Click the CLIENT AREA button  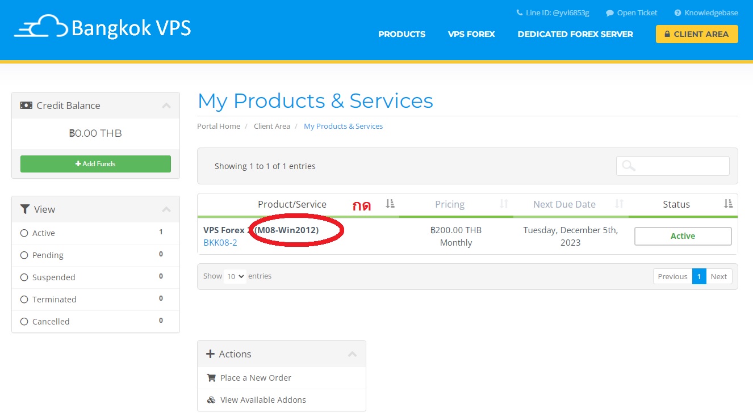coord(697,34)
